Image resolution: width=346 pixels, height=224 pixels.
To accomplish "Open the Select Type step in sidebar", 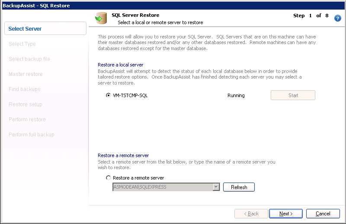I will (22, 44).
